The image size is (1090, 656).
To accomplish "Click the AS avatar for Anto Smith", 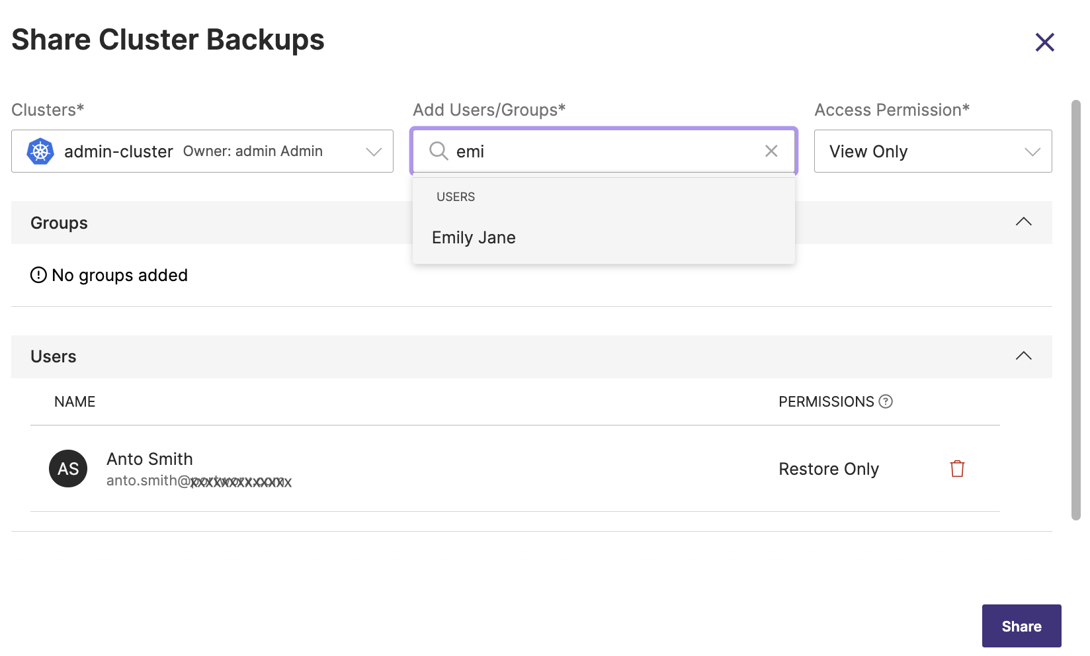I will point(68,469).
